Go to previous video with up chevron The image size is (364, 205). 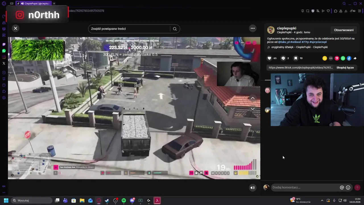click(x=253, y=98)
